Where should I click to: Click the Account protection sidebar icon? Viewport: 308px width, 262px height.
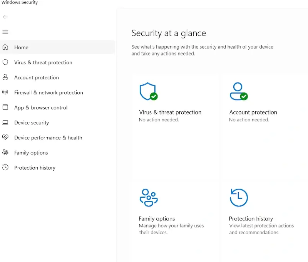pyautogui.click(x=5, y=77)
